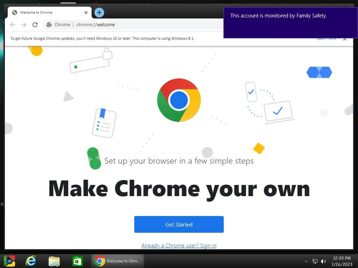The image size is (358, 268).
Task: Close the Welcome to Chrome tab
Action: tap(86, 13)
